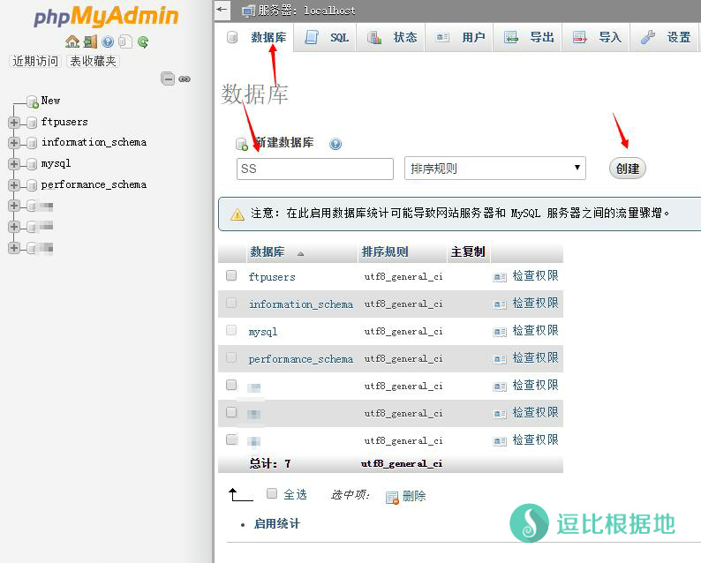Click the Home icon in the sidebar
Viewport: 701px width, 563px height.
(72, 41)
